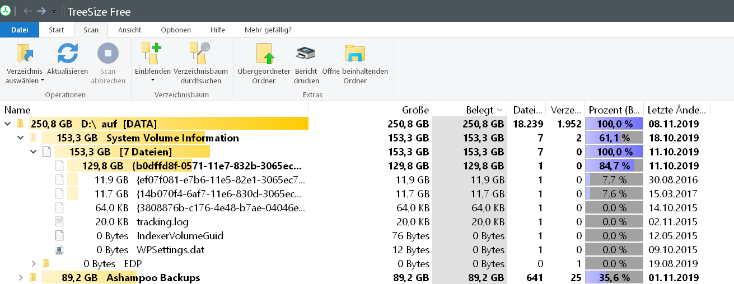Click the Scan abbrechen stop icon
Viewport: 734px width, 284px height.
coord(108,54)
